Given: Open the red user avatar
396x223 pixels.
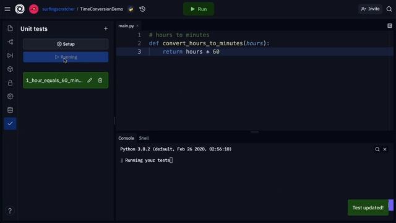Looking at the screenshot, I should pyautogui.click(x=33, y=9).
